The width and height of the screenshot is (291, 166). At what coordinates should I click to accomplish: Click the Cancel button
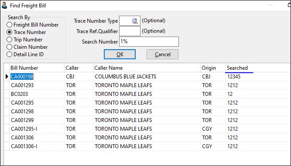(162, 54)
